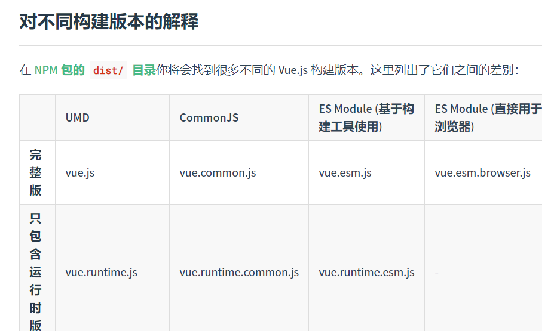Click the empty top-left table header cell
This screenshot has width=557, height=331.
[37, 117]
